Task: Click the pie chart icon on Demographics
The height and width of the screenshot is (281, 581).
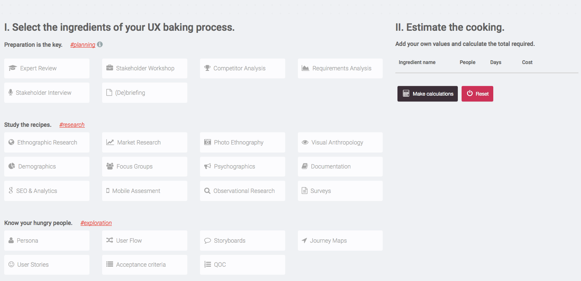Action: tap(12, 166)
